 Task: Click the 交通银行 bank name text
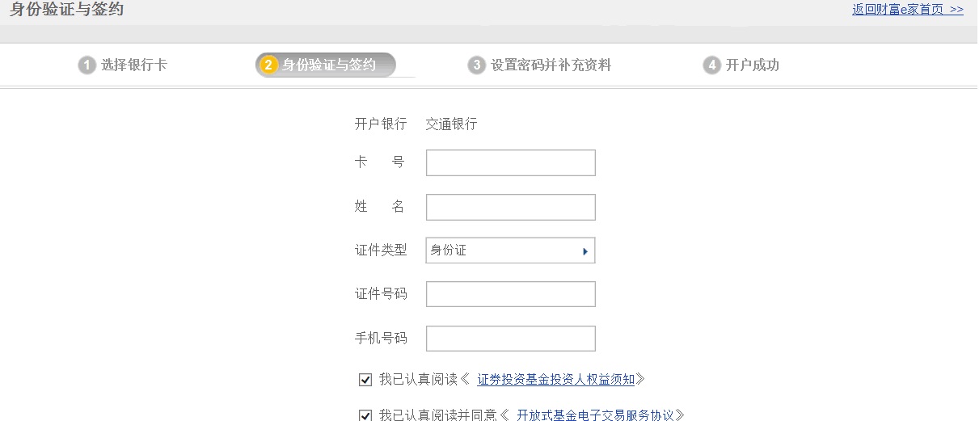(x=451, y=124)
